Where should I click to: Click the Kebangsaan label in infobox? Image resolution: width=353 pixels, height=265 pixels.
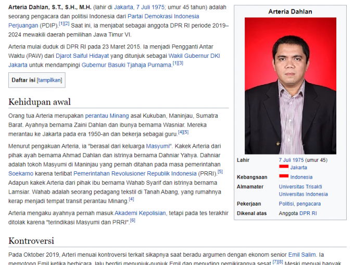[x=252, y=177]
